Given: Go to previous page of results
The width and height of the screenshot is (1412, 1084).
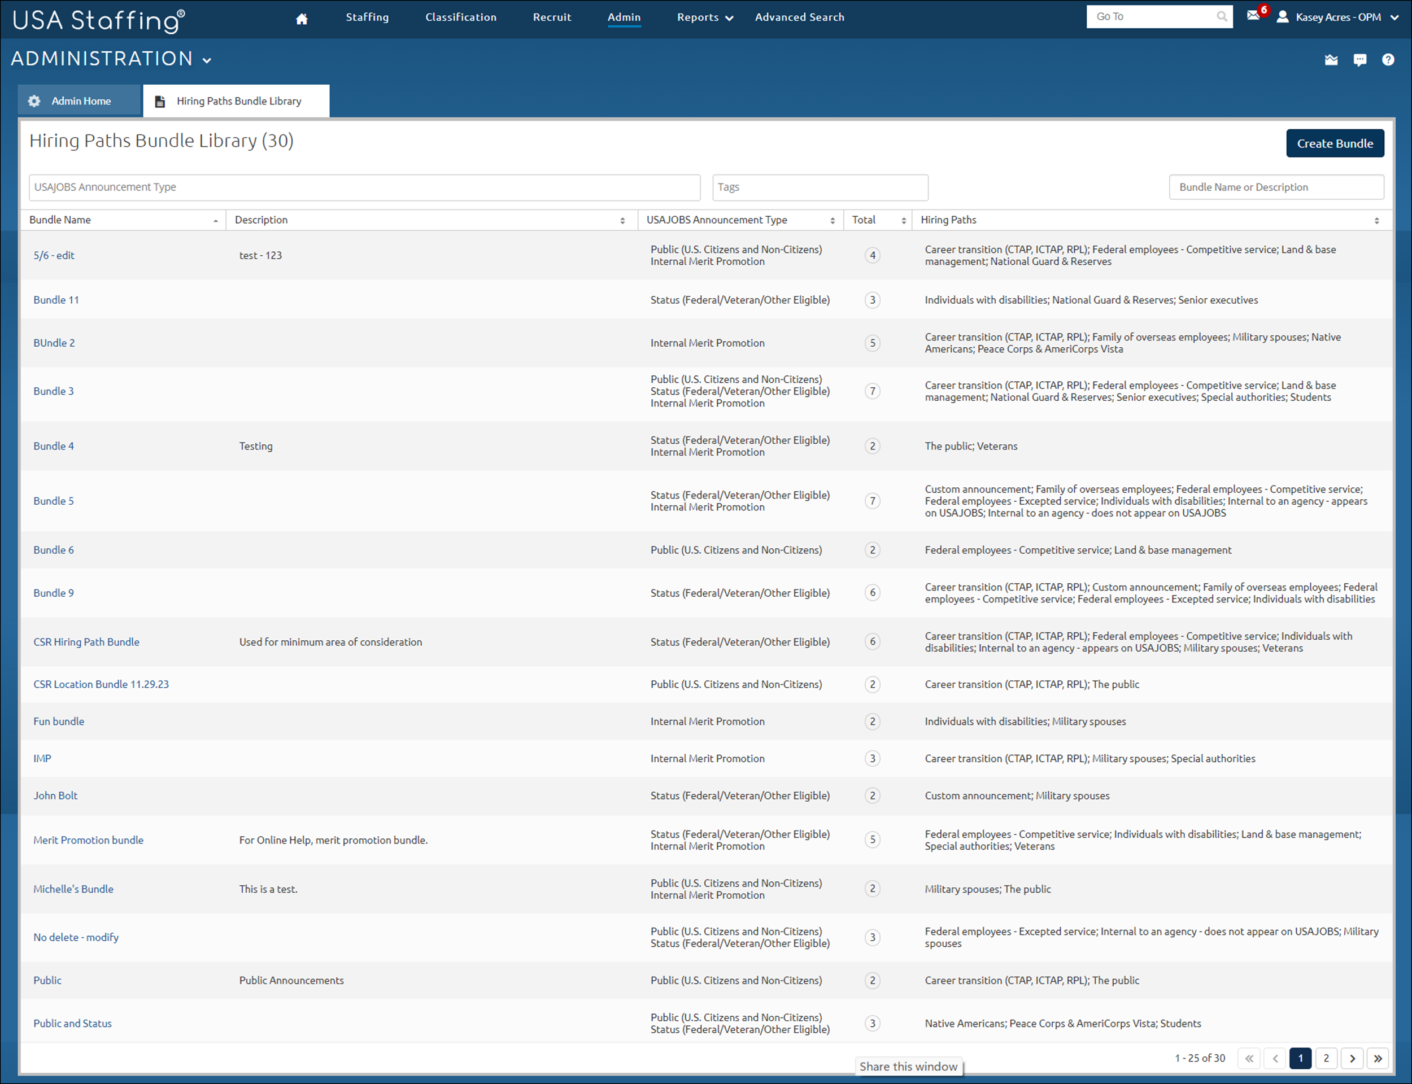Looking at the screenshot, I should pyautogui.click(x=1275, y=1058).
